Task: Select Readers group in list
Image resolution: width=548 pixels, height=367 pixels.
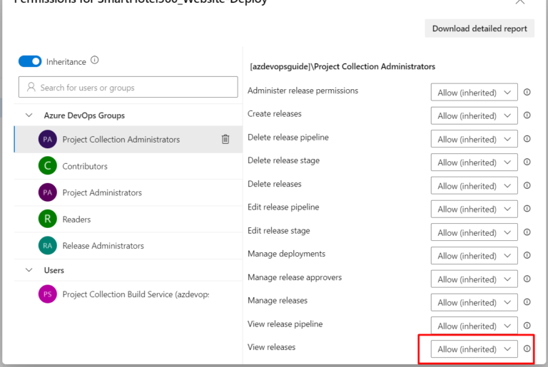Action: coord(76,219)
